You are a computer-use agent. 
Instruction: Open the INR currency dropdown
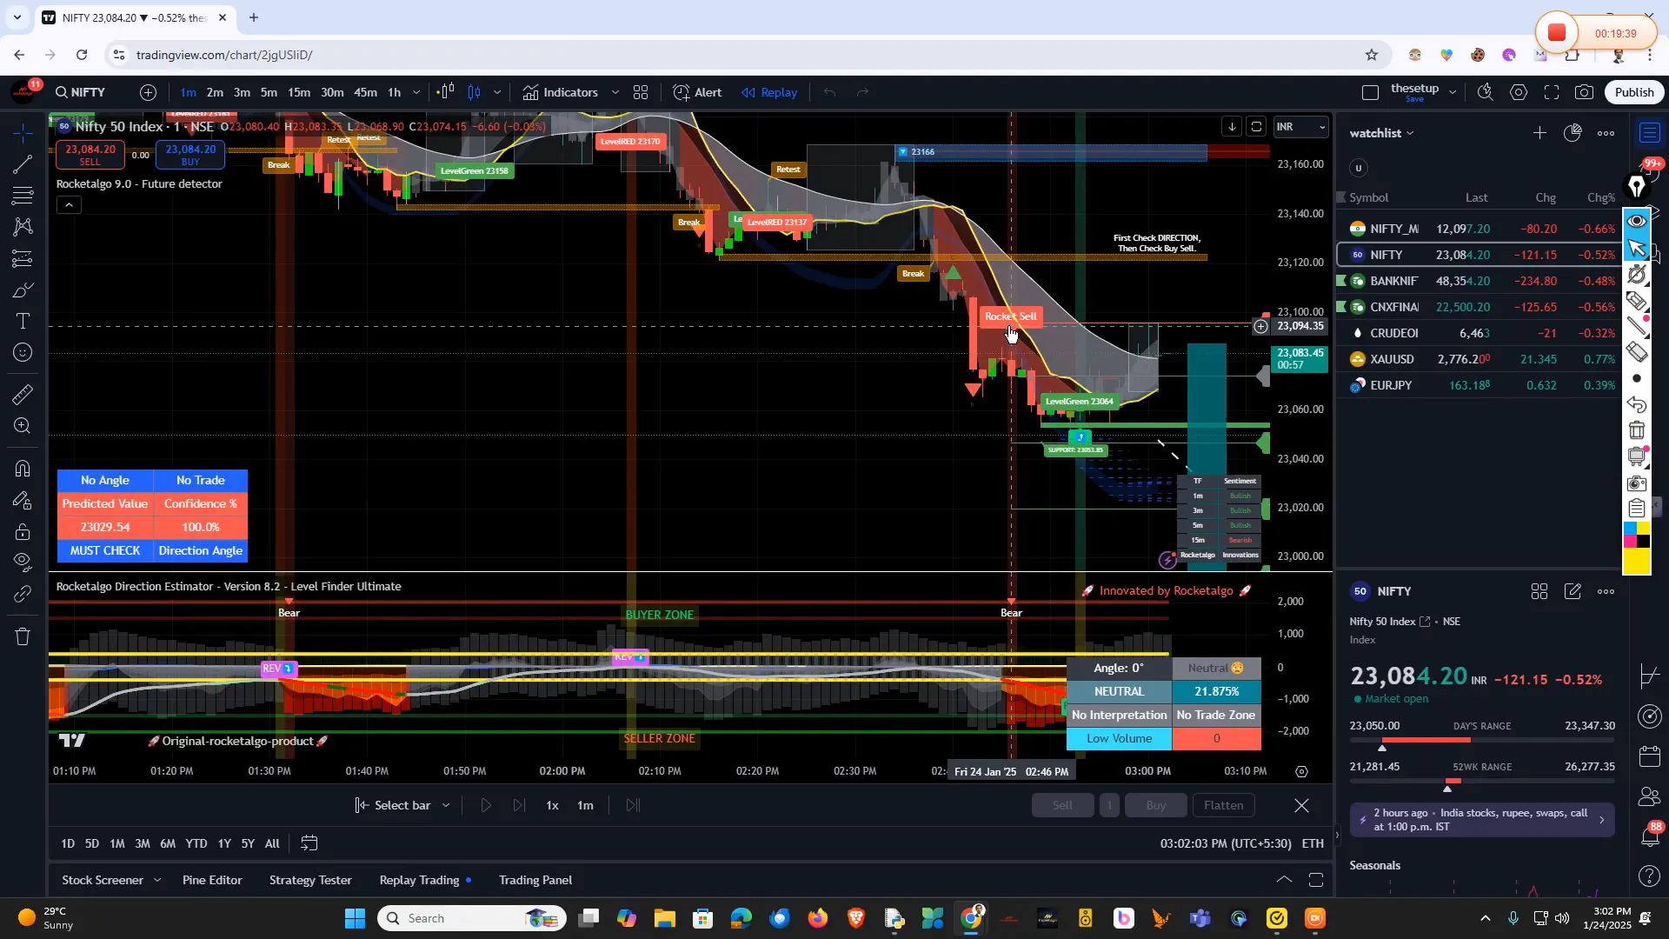point(1301,126)
